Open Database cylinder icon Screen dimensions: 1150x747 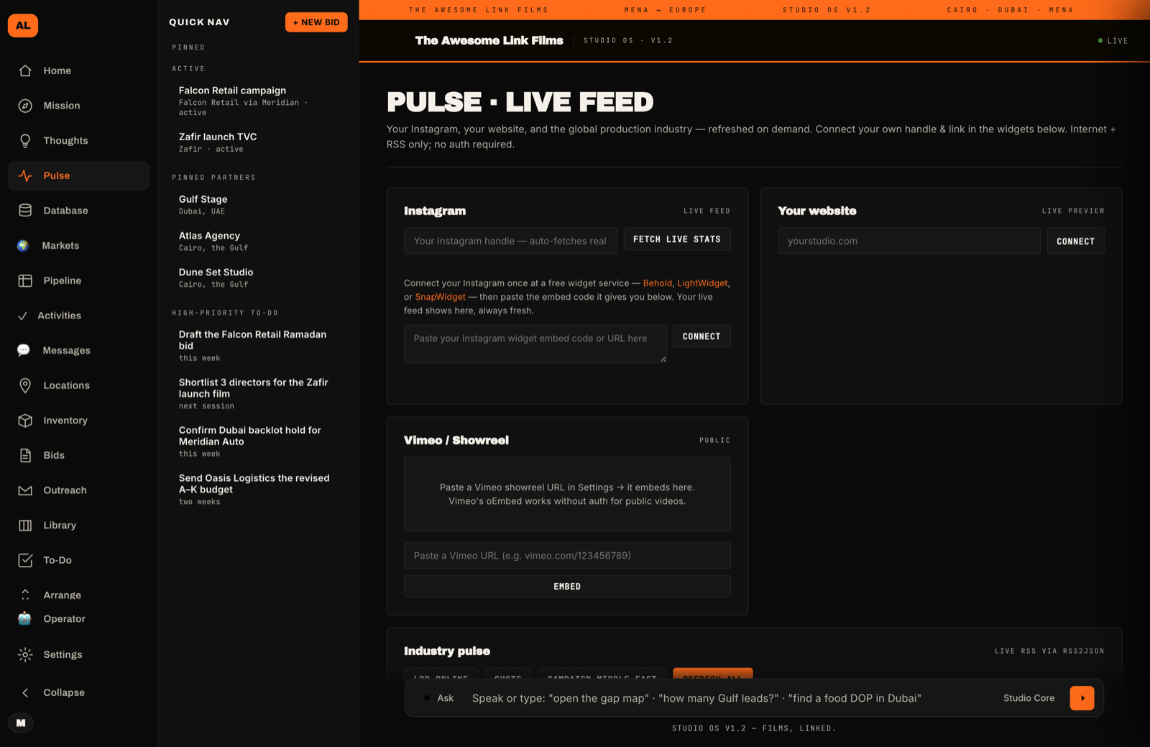[25, 211]
